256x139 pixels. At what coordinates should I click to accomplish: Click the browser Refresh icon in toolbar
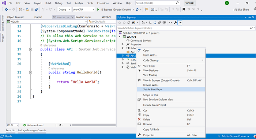[x=137, y=10]
